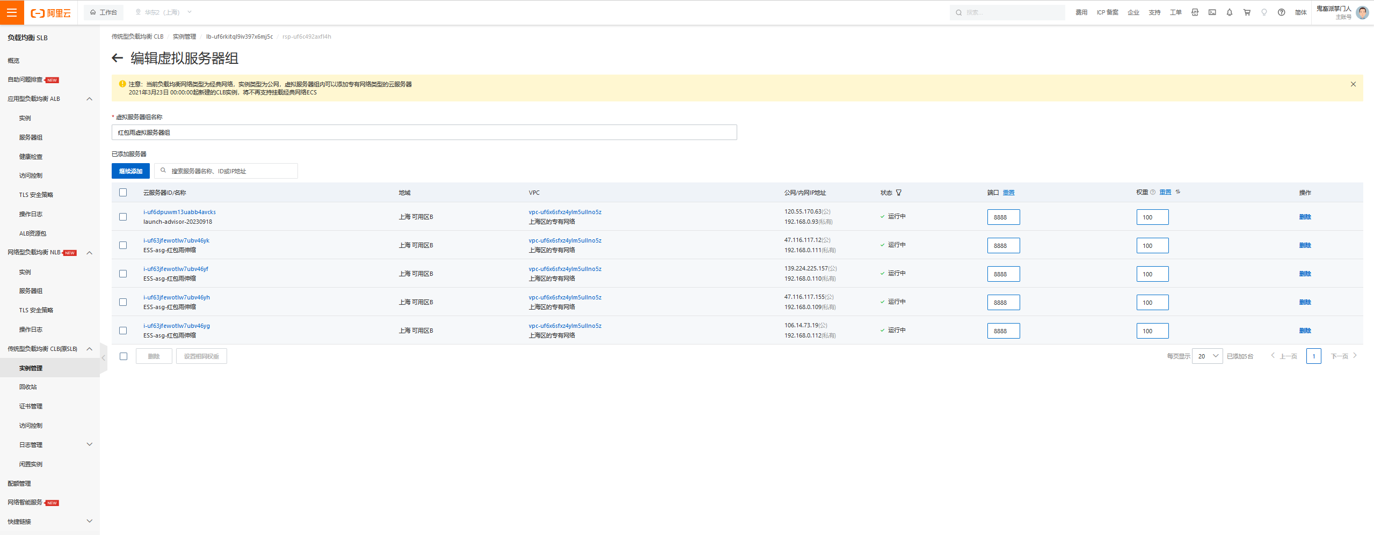The width and height of the screenshot is (1374, 535).
Task: Close the yellow notice banner
Action: pos(1353,84)
